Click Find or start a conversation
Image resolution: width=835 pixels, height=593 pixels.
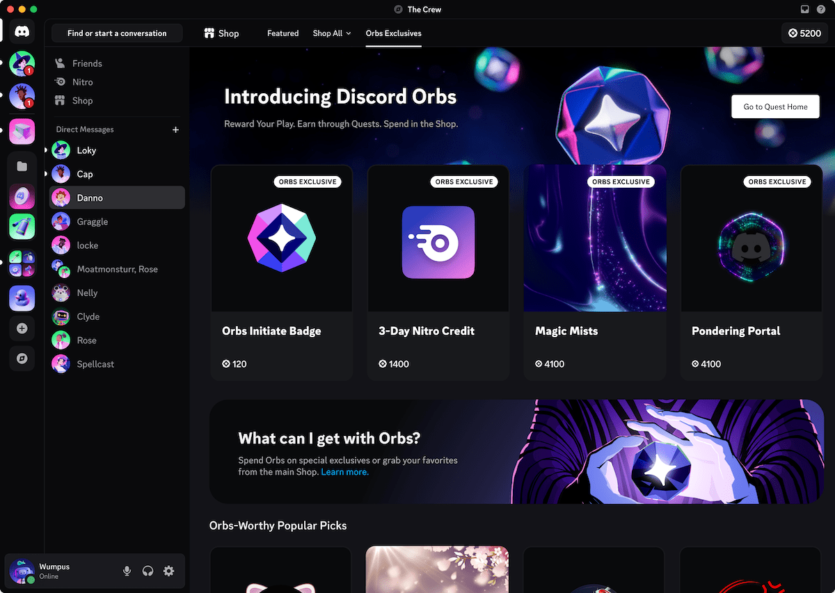coord(117,33)
